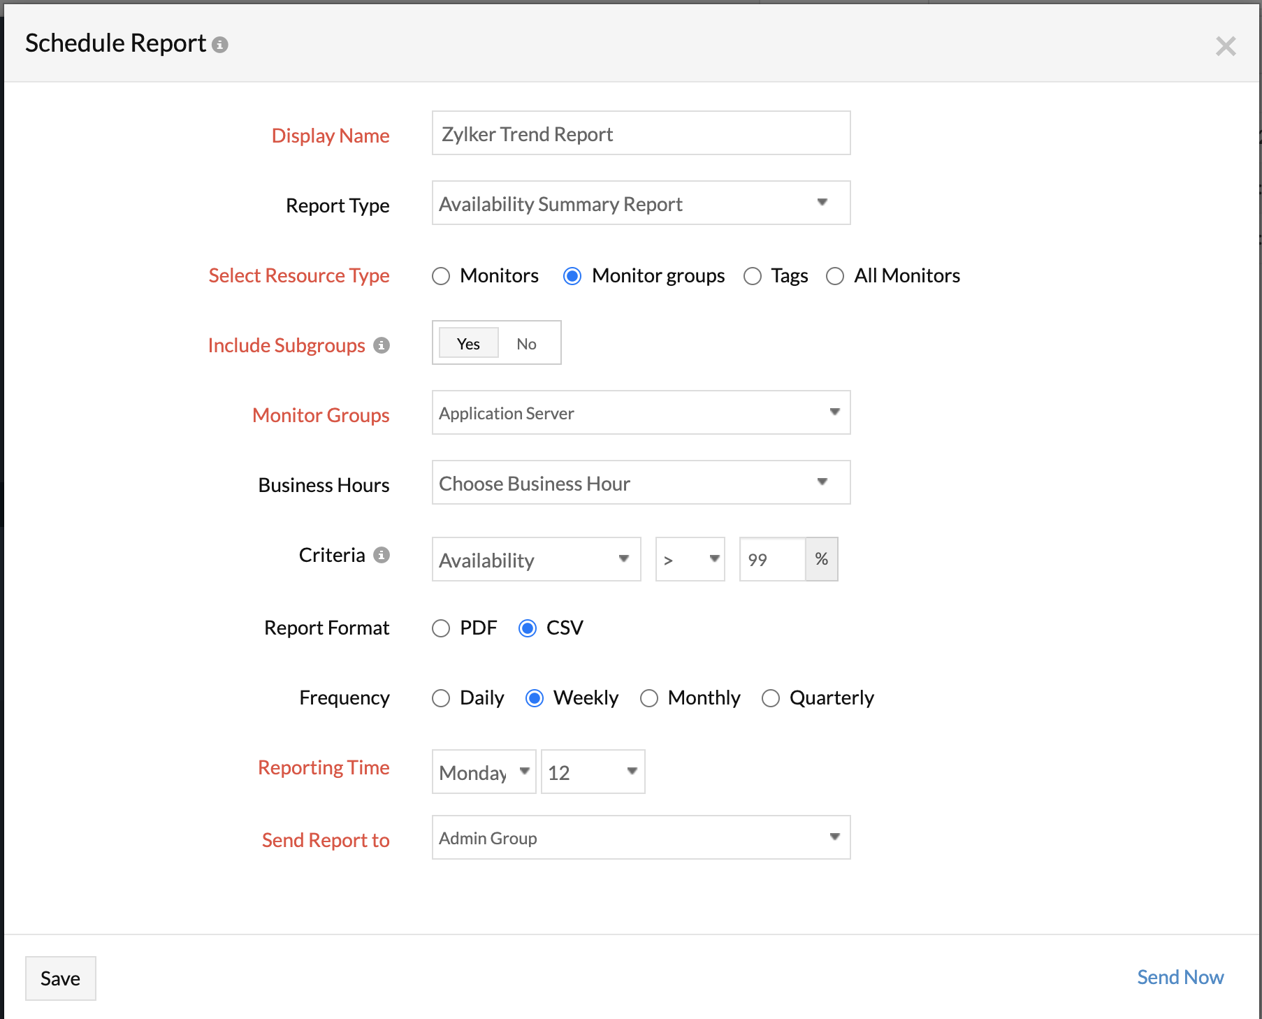Select All Monitors as the resource type
Image resolution: width=1262 pixels, height=1019 pixels.
point(835,276)
